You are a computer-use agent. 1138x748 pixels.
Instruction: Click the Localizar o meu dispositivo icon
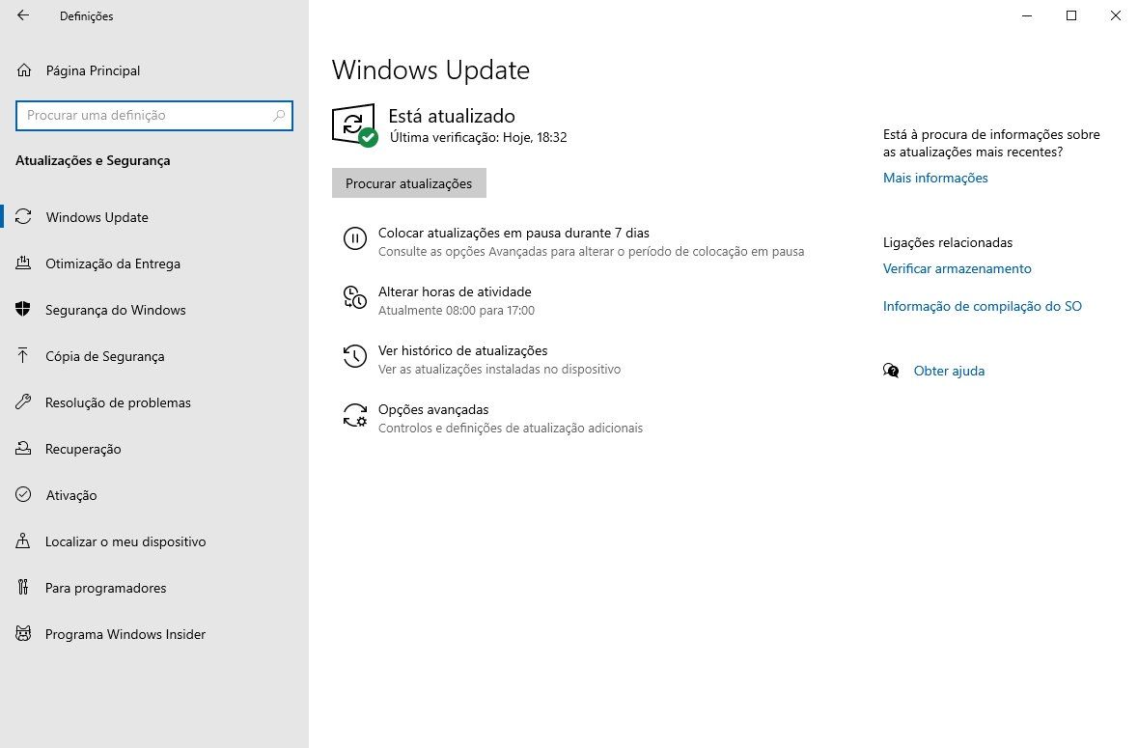23,541
